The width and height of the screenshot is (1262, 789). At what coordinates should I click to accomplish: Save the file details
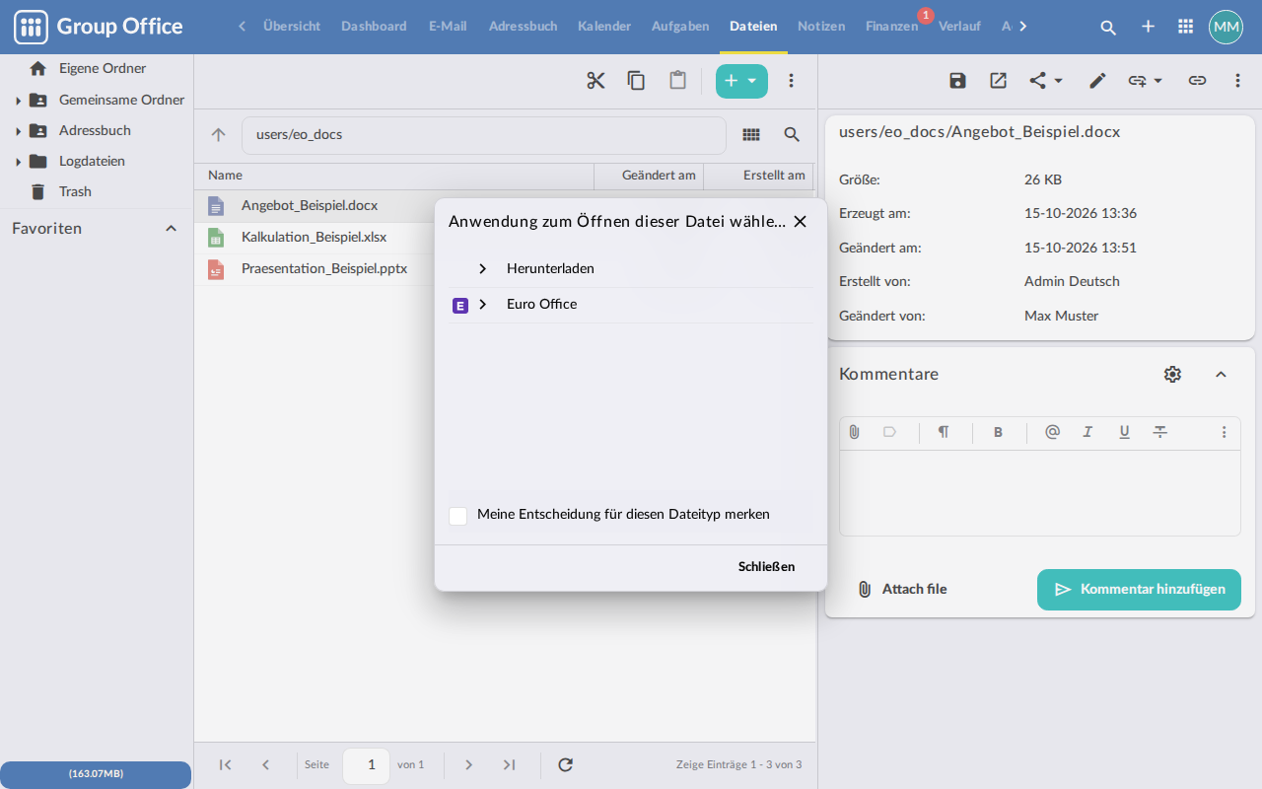[957, 81]
